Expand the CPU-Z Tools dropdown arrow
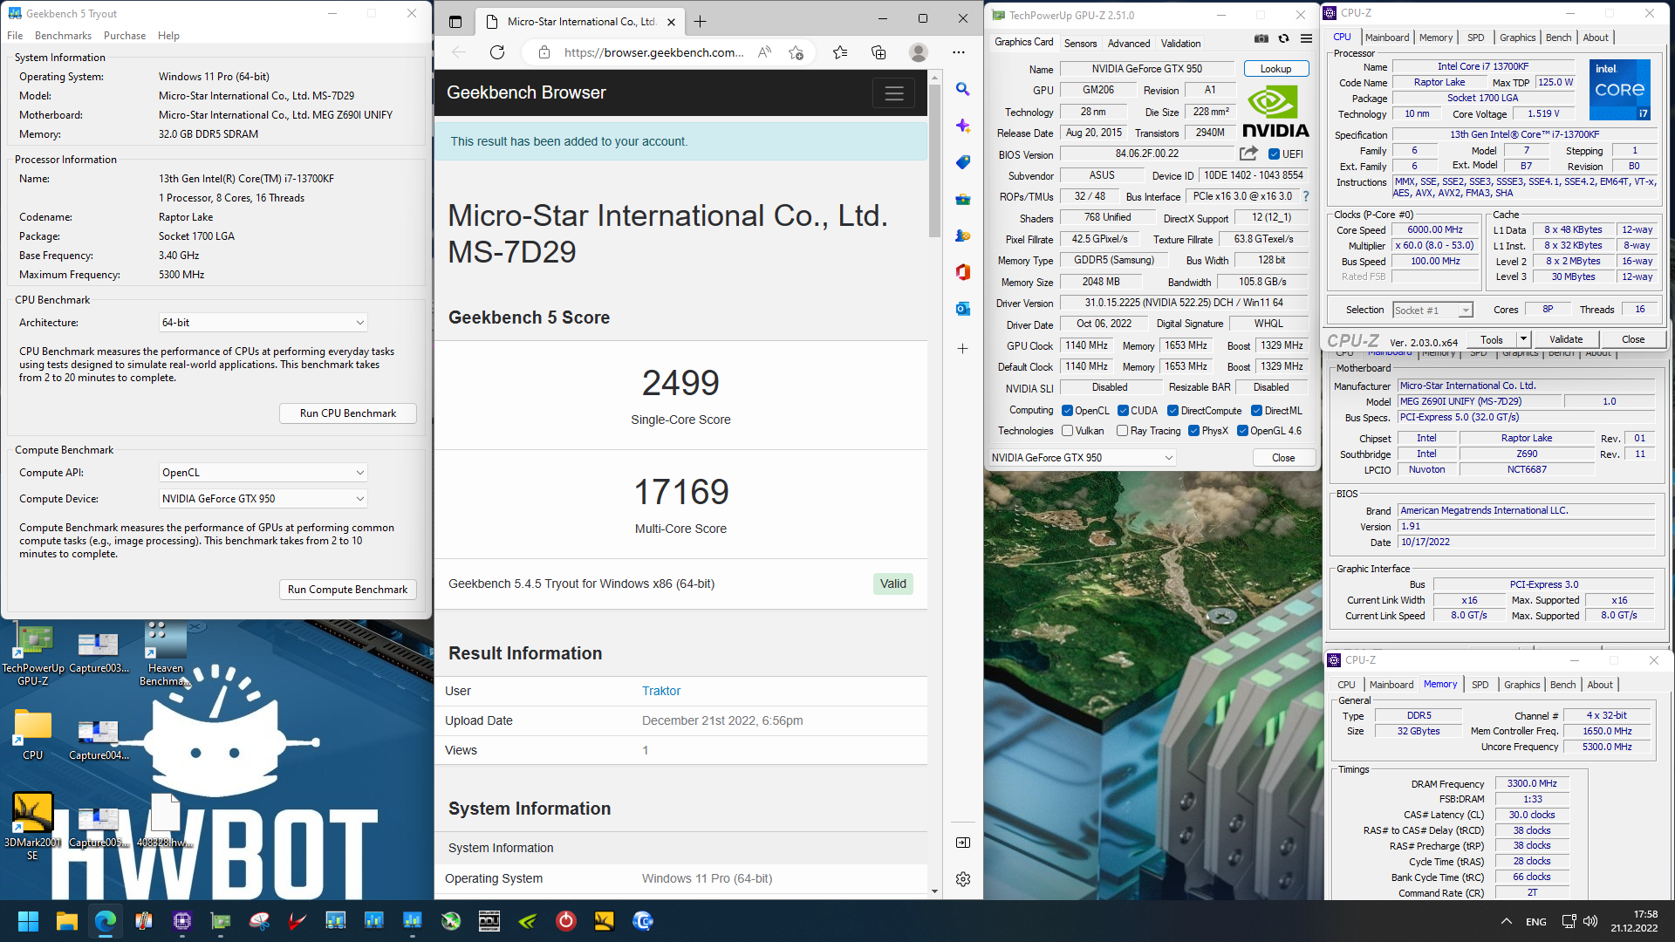 coord(1523,339)
